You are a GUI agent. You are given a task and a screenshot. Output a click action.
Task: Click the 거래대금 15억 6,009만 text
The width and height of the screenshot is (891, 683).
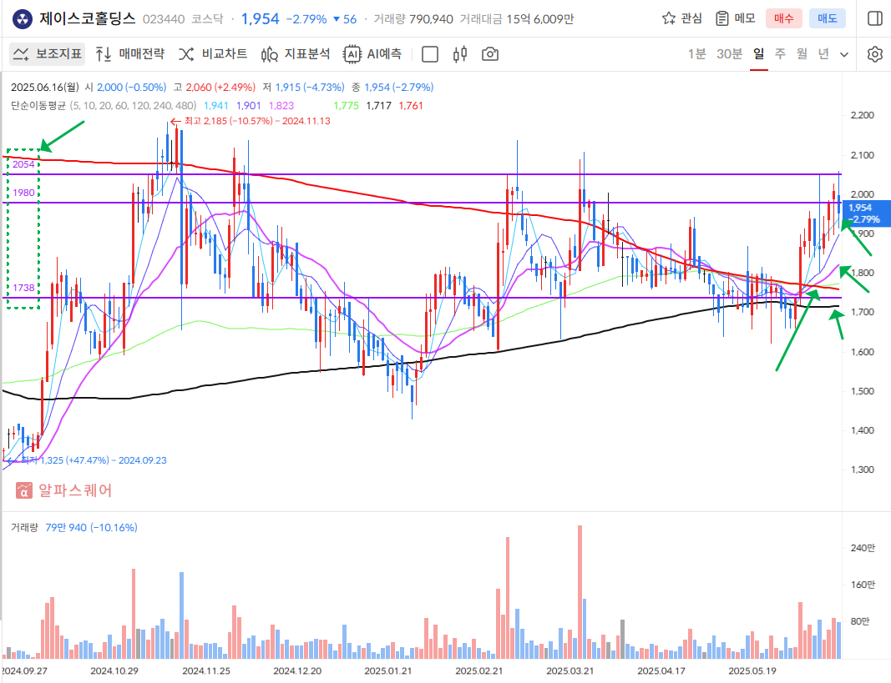click(x=517, y=19)
